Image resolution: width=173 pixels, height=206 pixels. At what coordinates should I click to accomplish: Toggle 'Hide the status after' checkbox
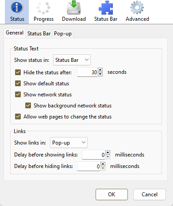pyautogui.click(x=18, y=72)
